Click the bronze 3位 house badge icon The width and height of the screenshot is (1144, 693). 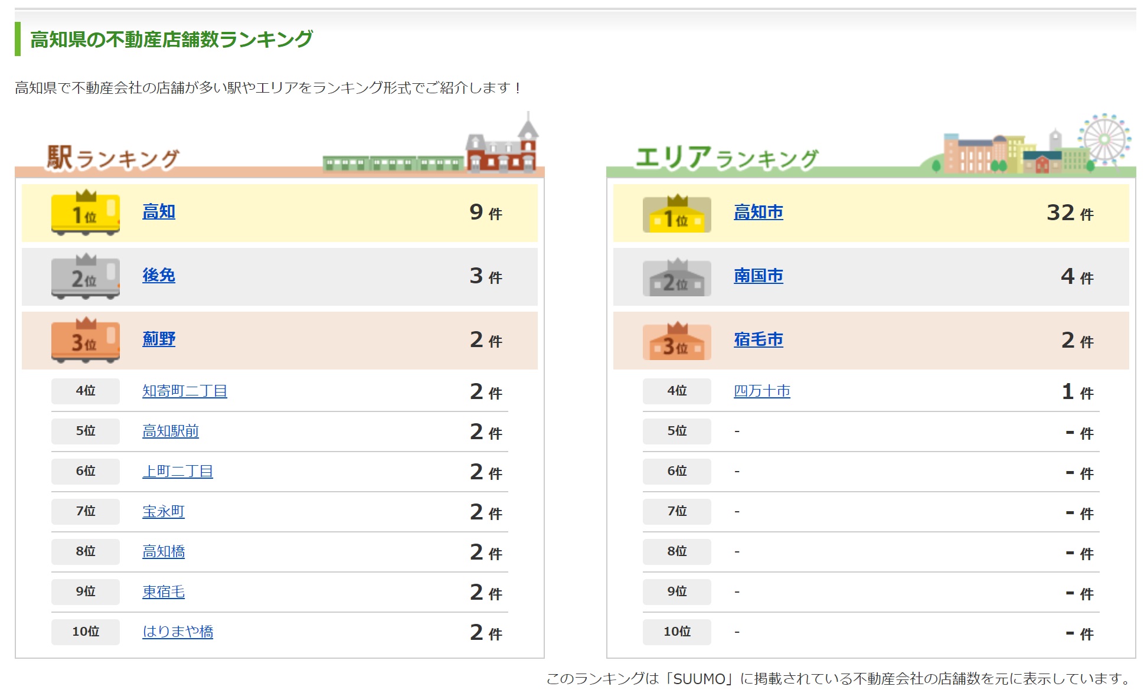click(x=676, y=342)
